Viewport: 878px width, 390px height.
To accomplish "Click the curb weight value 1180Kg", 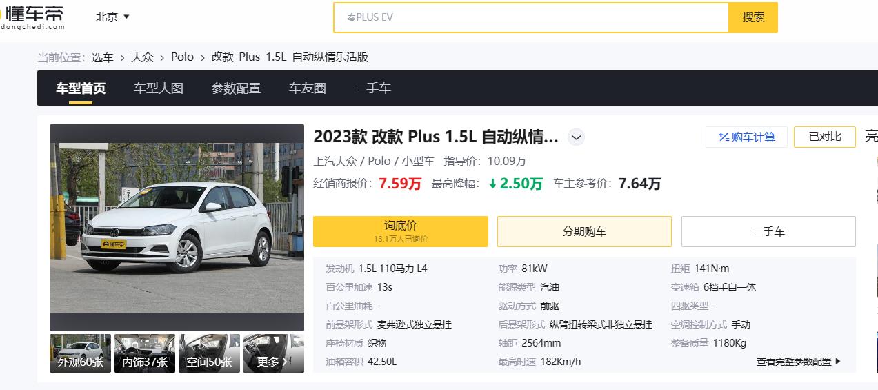I will click(730, 343).
